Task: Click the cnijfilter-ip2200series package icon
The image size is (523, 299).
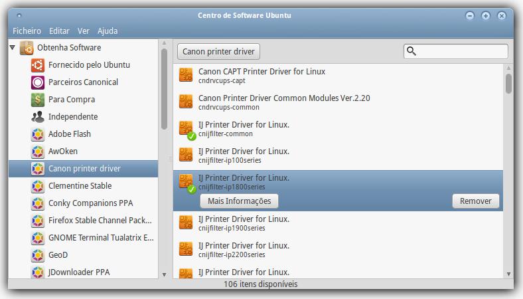Action: point(186,249)
